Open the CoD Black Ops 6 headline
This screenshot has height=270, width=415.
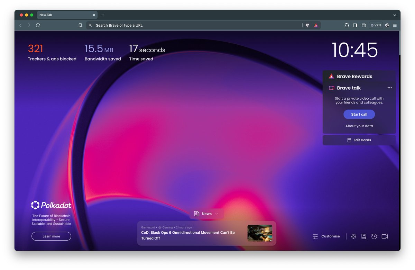(188, 235)
